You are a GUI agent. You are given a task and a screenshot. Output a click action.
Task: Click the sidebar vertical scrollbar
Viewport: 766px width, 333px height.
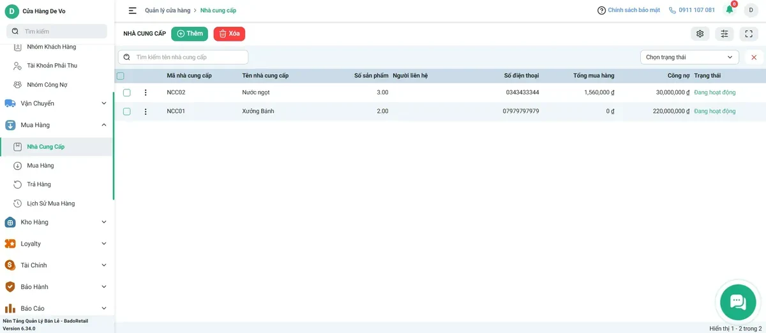point(114,146)
